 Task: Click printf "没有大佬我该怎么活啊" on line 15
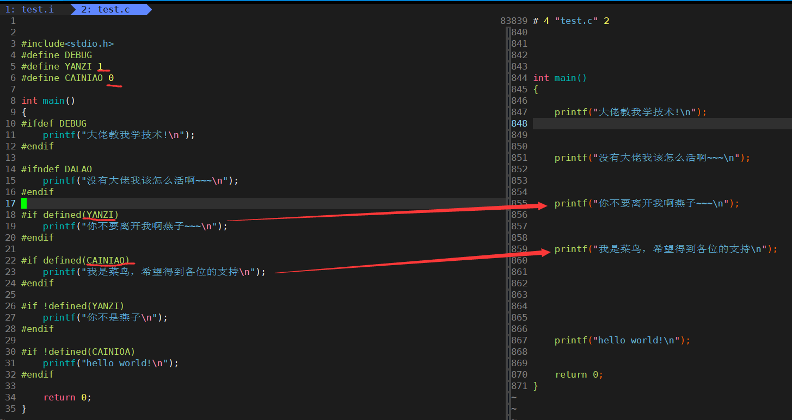coord(141,180)
